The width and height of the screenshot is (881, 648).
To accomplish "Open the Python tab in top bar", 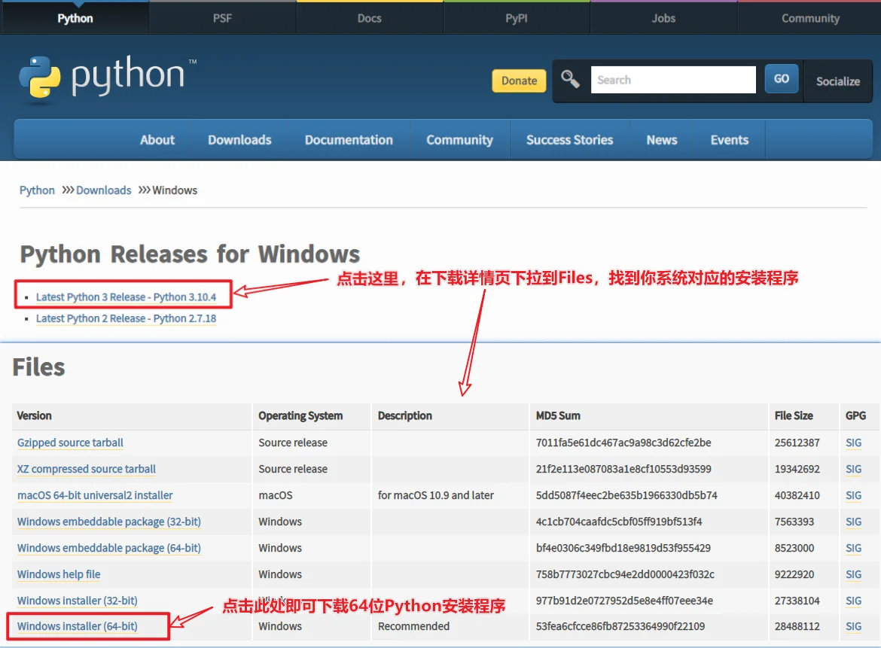I will [75, 19].
